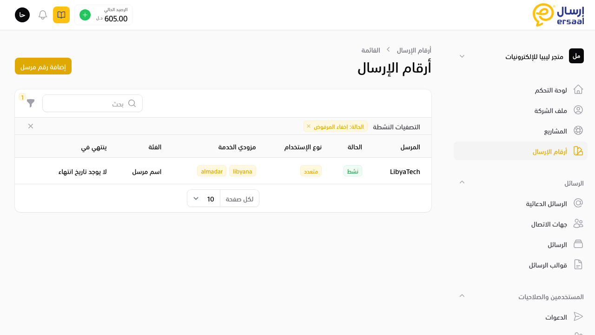The width and height of the screenshot is (595, 335).
Task: Open the table filter funnel icon
Action: 31,103
